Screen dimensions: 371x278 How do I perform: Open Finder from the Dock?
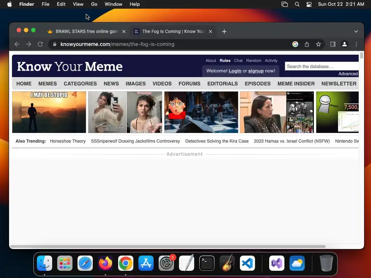pos(45,263)
